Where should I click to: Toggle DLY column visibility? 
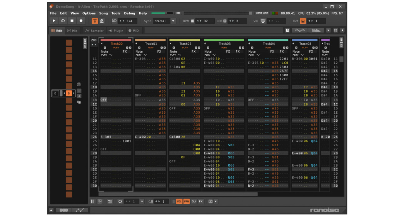click(x=194, y=202)
